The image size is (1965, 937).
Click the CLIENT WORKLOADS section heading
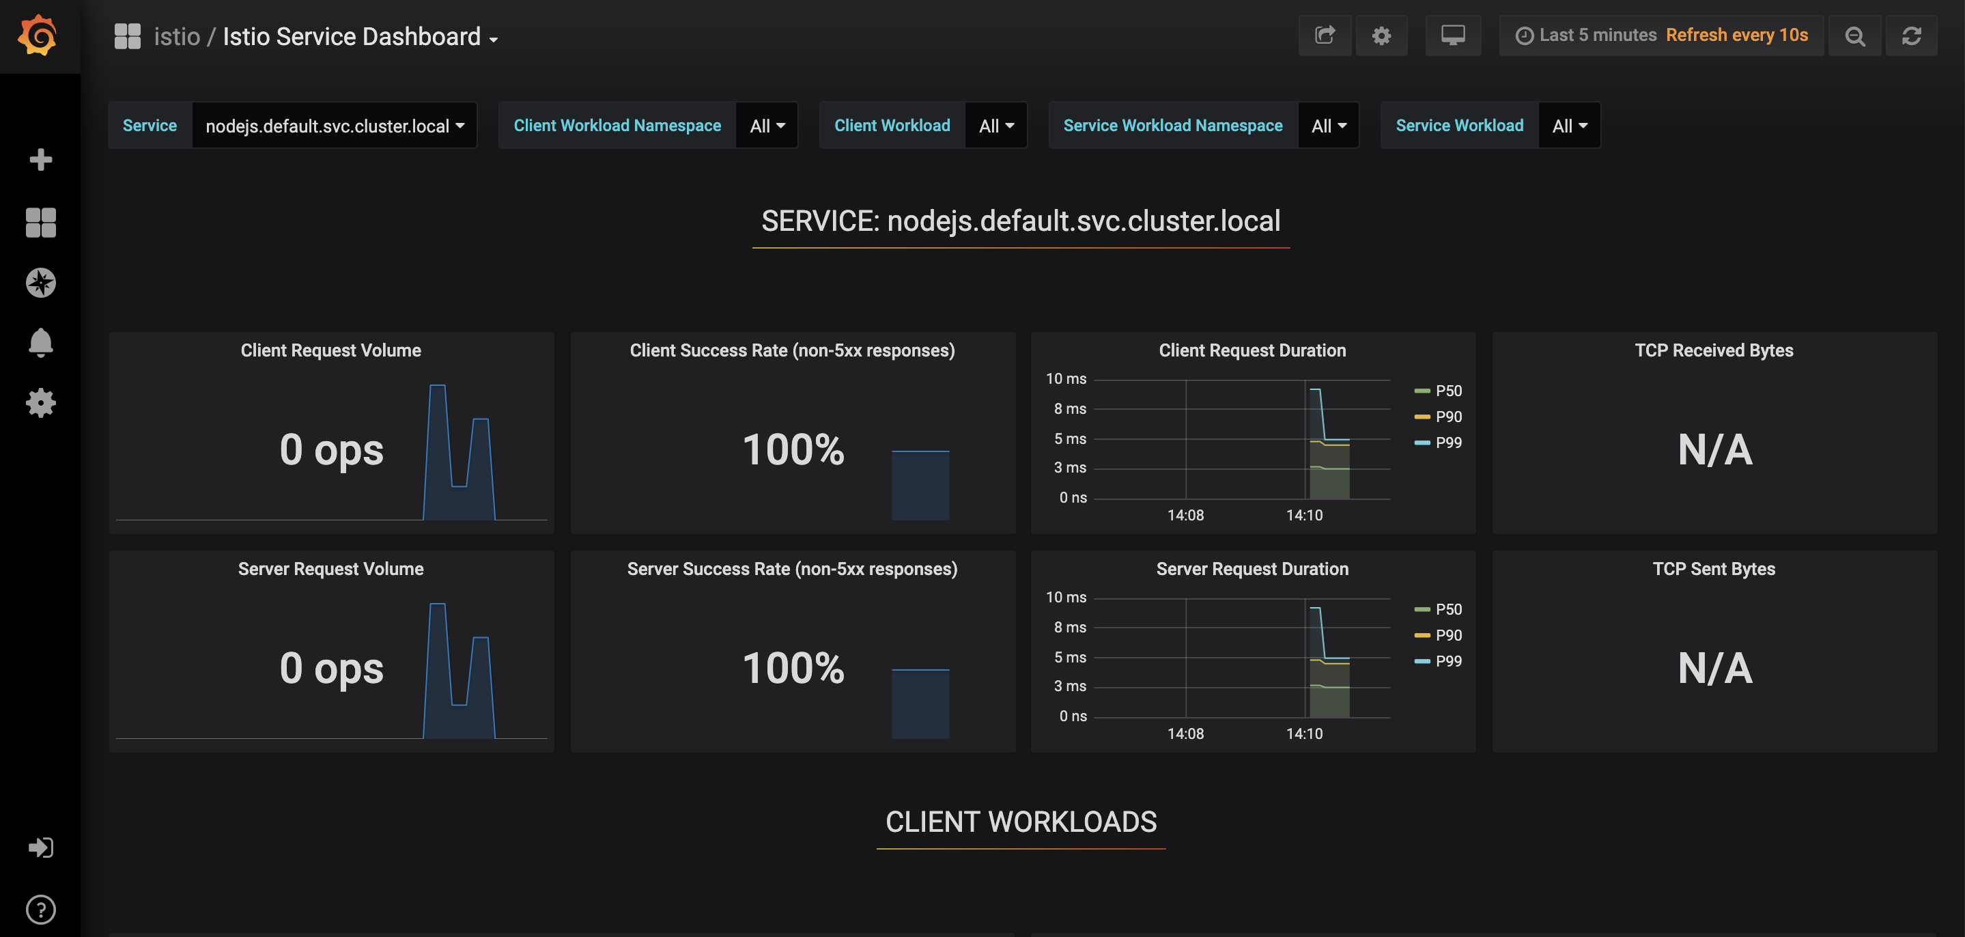[1021, 822]
